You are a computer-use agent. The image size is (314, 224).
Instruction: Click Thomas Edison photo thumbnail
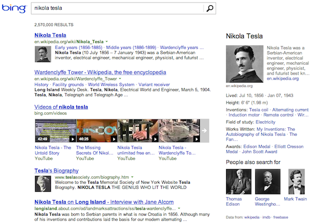click(x=239, y=182)
